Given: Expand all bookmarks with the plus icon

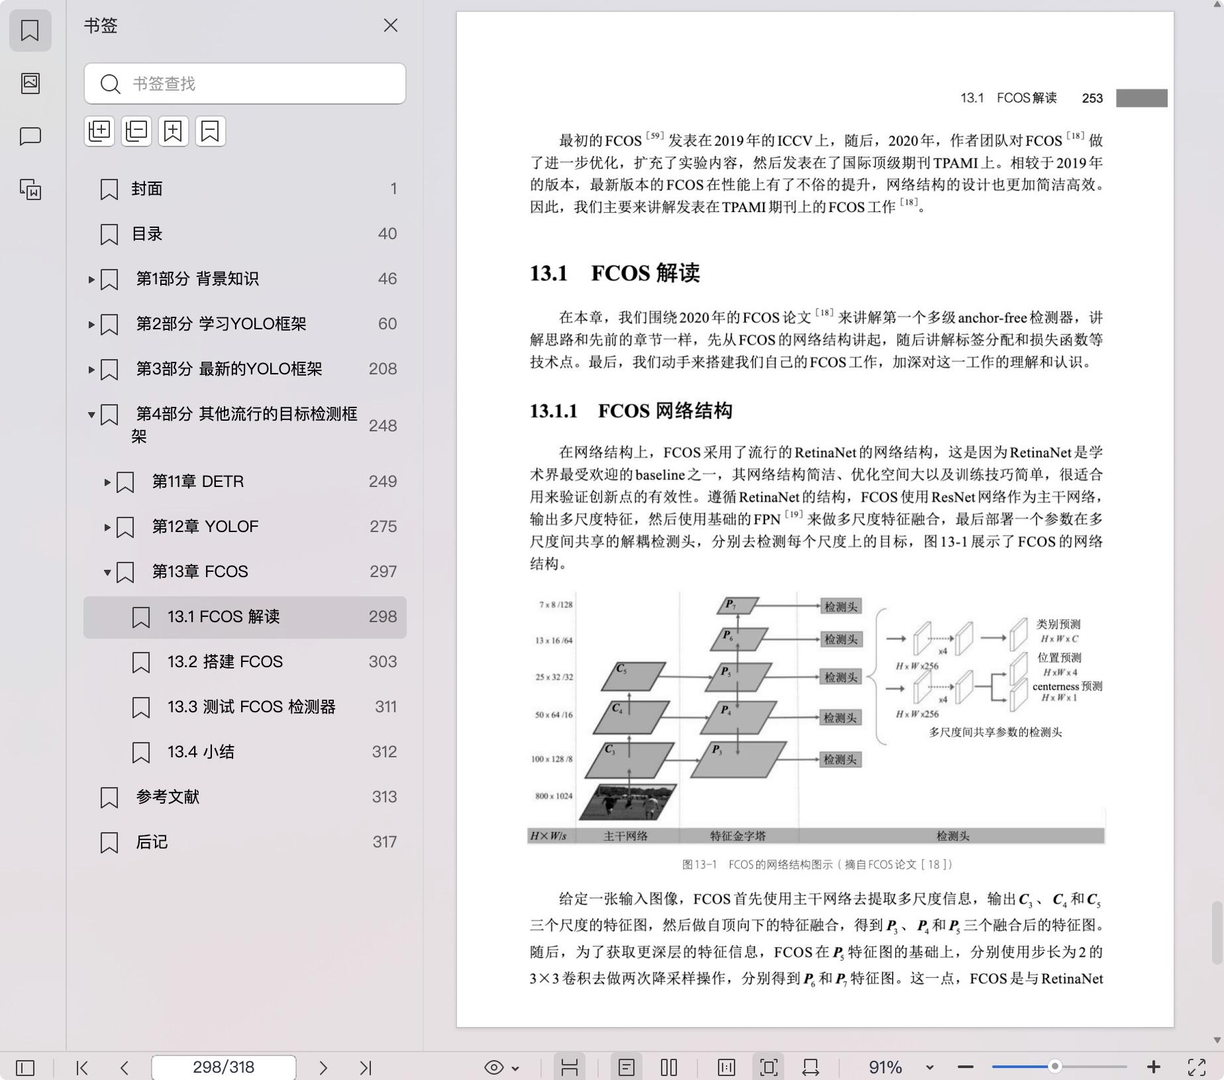Looking at the screenshot, I should (x=99, y=131).
